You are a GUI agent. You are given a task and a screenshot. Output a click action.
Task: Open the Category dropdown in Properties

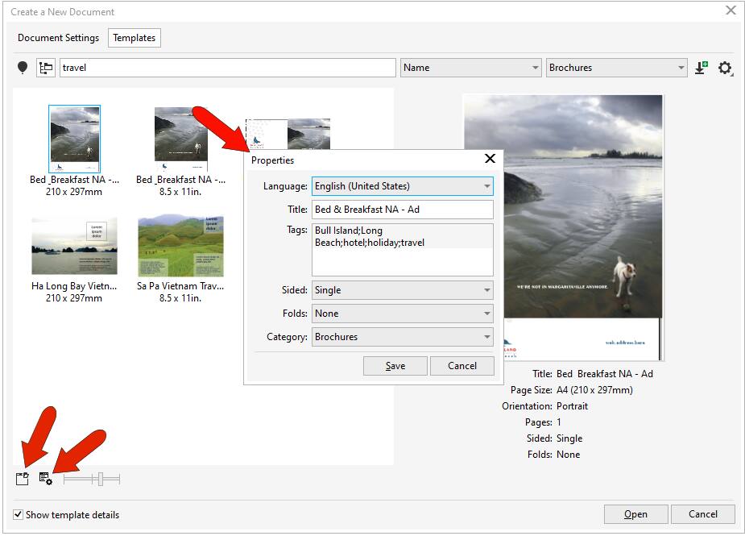[488, 337]
